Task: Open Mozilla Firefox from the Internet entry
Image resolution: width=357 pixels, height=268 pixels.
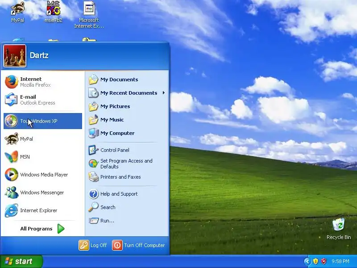Action: (43, 82)
